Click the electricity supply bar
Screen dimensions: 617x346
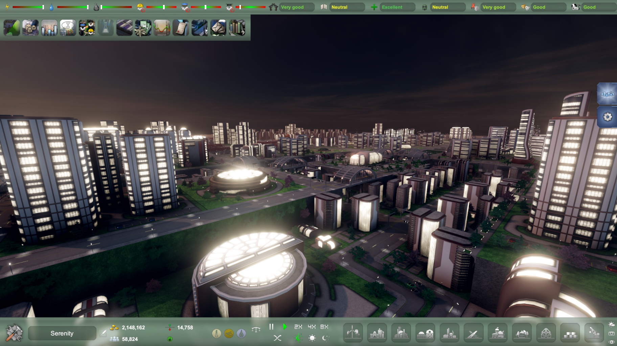(x=28, y=7)
